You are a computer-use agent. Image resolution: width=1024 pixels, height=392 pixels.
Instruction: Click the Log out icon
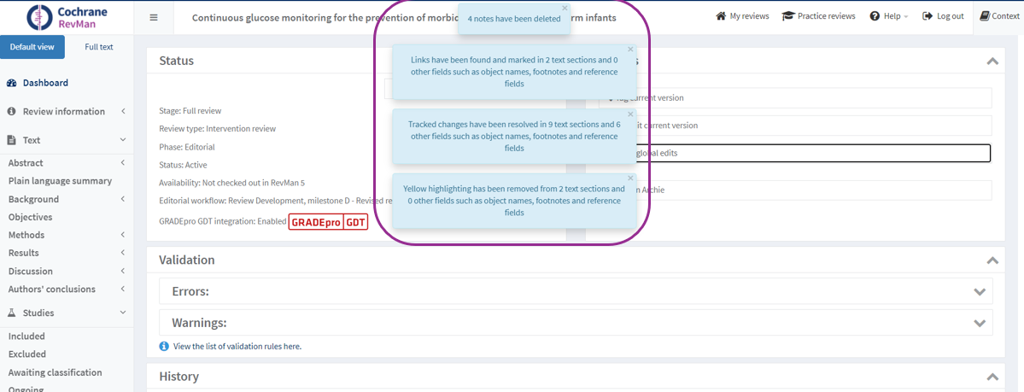pos(927,16)
